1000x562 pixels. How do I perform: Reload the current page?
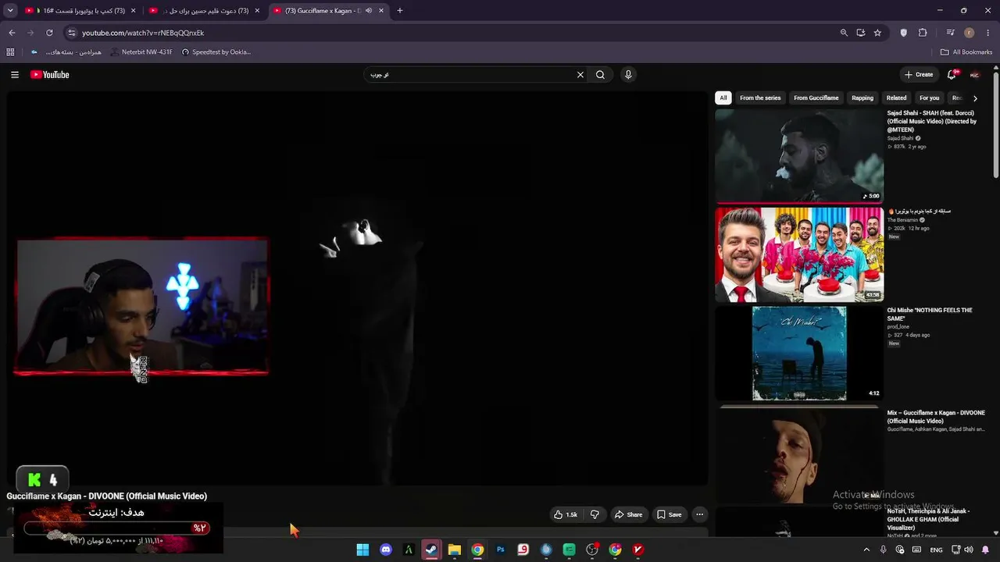click(49, 33)
